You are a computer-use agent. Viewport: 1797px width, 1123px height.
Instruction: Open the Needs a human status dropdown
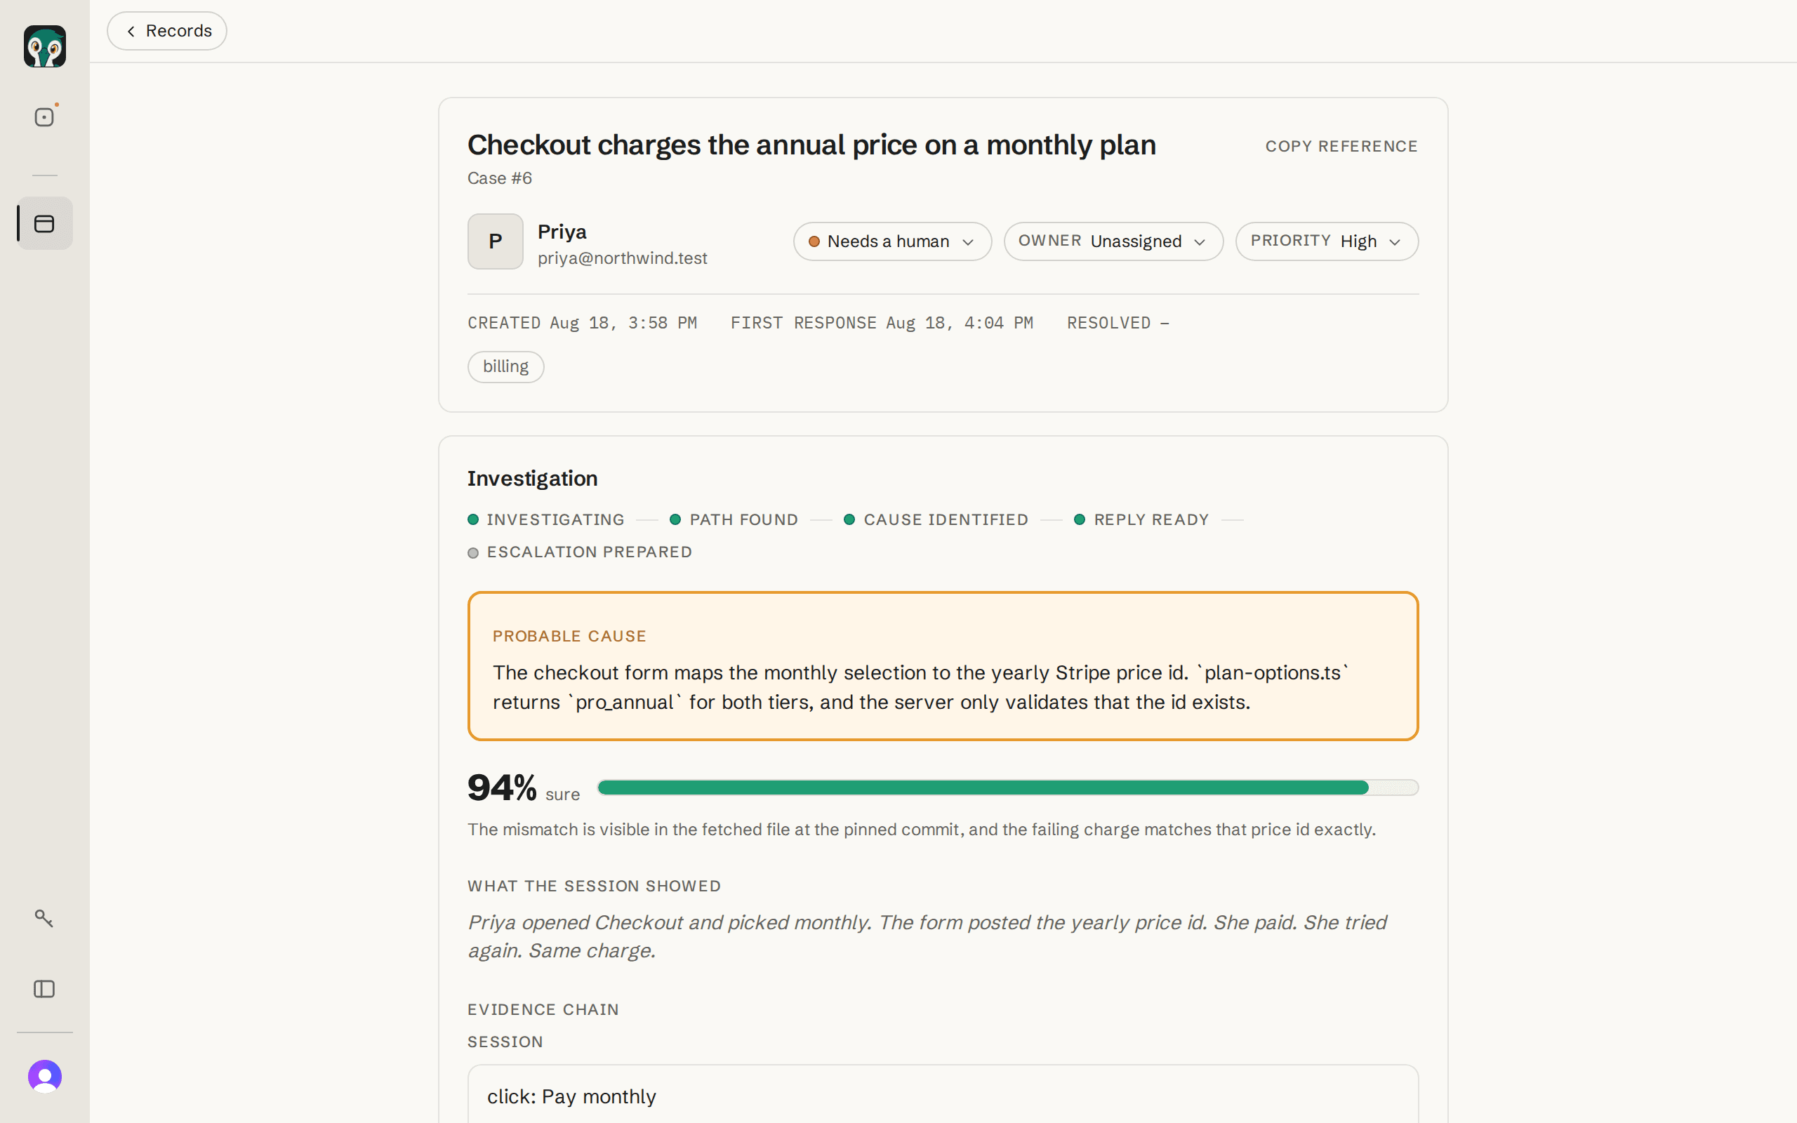[x=891, y=241]
